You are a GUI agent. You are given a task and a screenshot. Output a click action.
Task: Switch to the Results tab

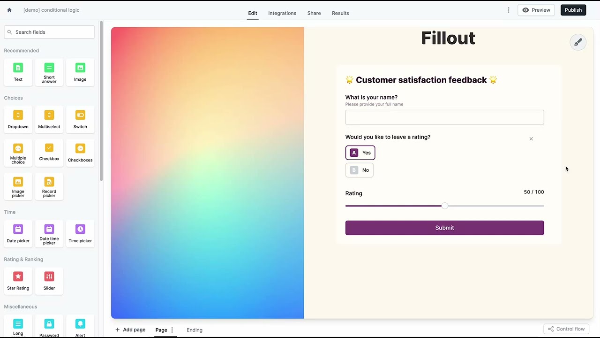[x=340, y=13]
